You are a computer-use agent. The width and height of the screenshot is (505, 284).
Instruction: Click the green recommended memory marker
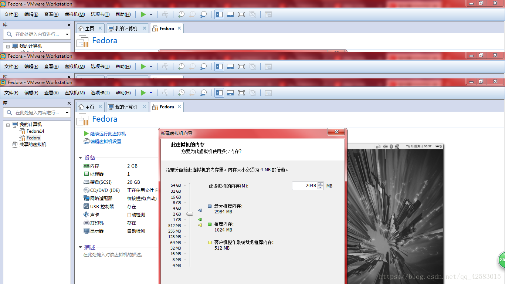(x=200, y=220)
